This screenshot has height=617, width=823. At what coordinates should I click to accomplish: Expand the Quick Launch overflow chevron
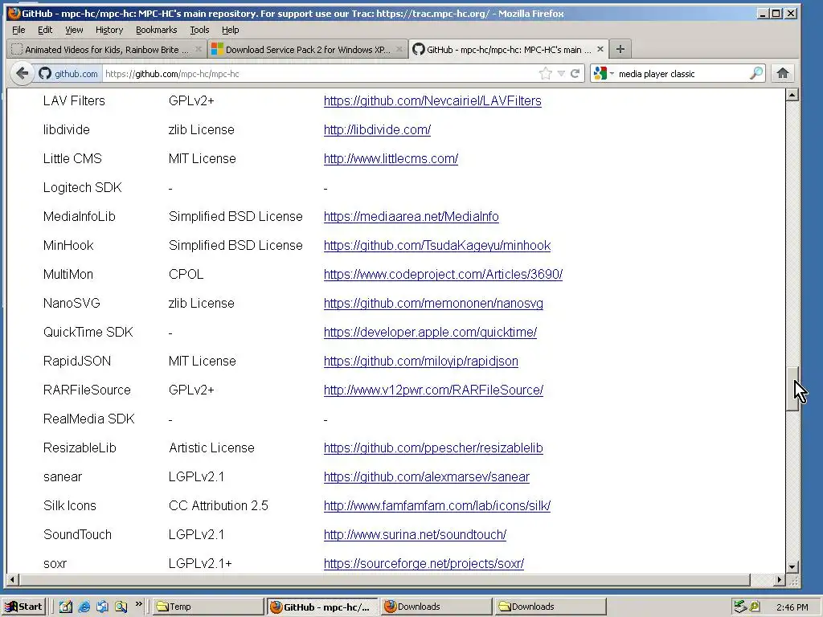(x=138, y=604)
